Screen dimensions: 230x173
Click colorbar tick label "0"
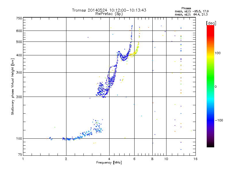[215, 87]
